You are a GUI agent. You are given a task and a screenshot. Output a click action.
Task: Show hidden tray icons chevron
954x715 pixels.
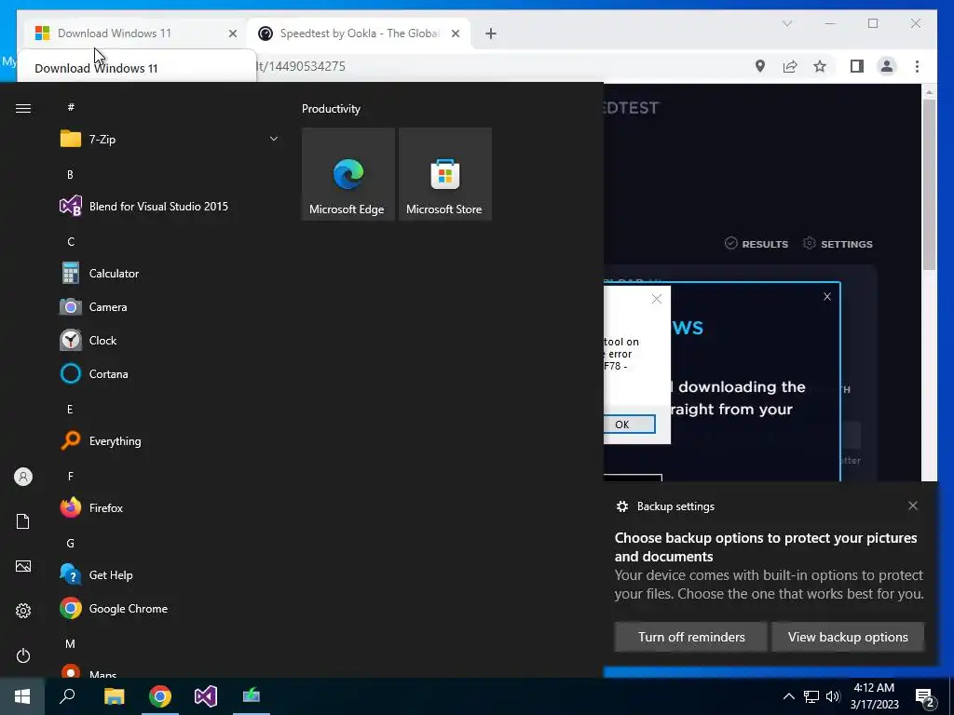(788, 696)
